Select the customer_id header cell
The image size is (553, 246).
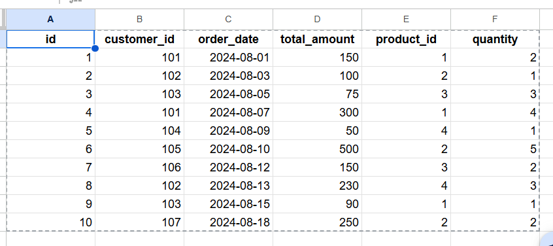139,39
